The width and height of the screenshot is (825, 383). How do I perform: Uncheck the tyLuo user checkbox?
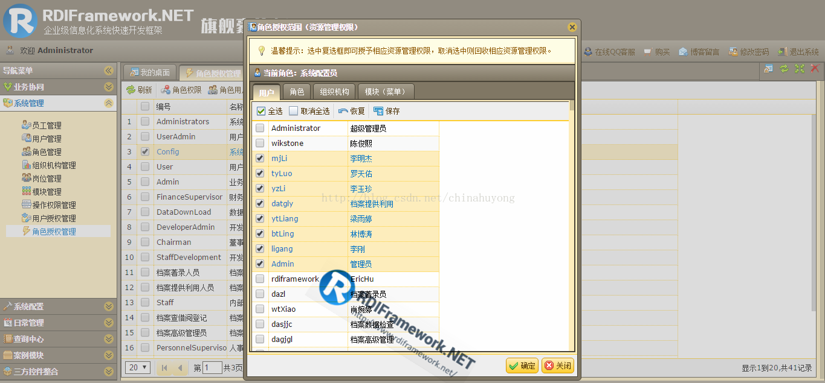click(x=260, y=173)
